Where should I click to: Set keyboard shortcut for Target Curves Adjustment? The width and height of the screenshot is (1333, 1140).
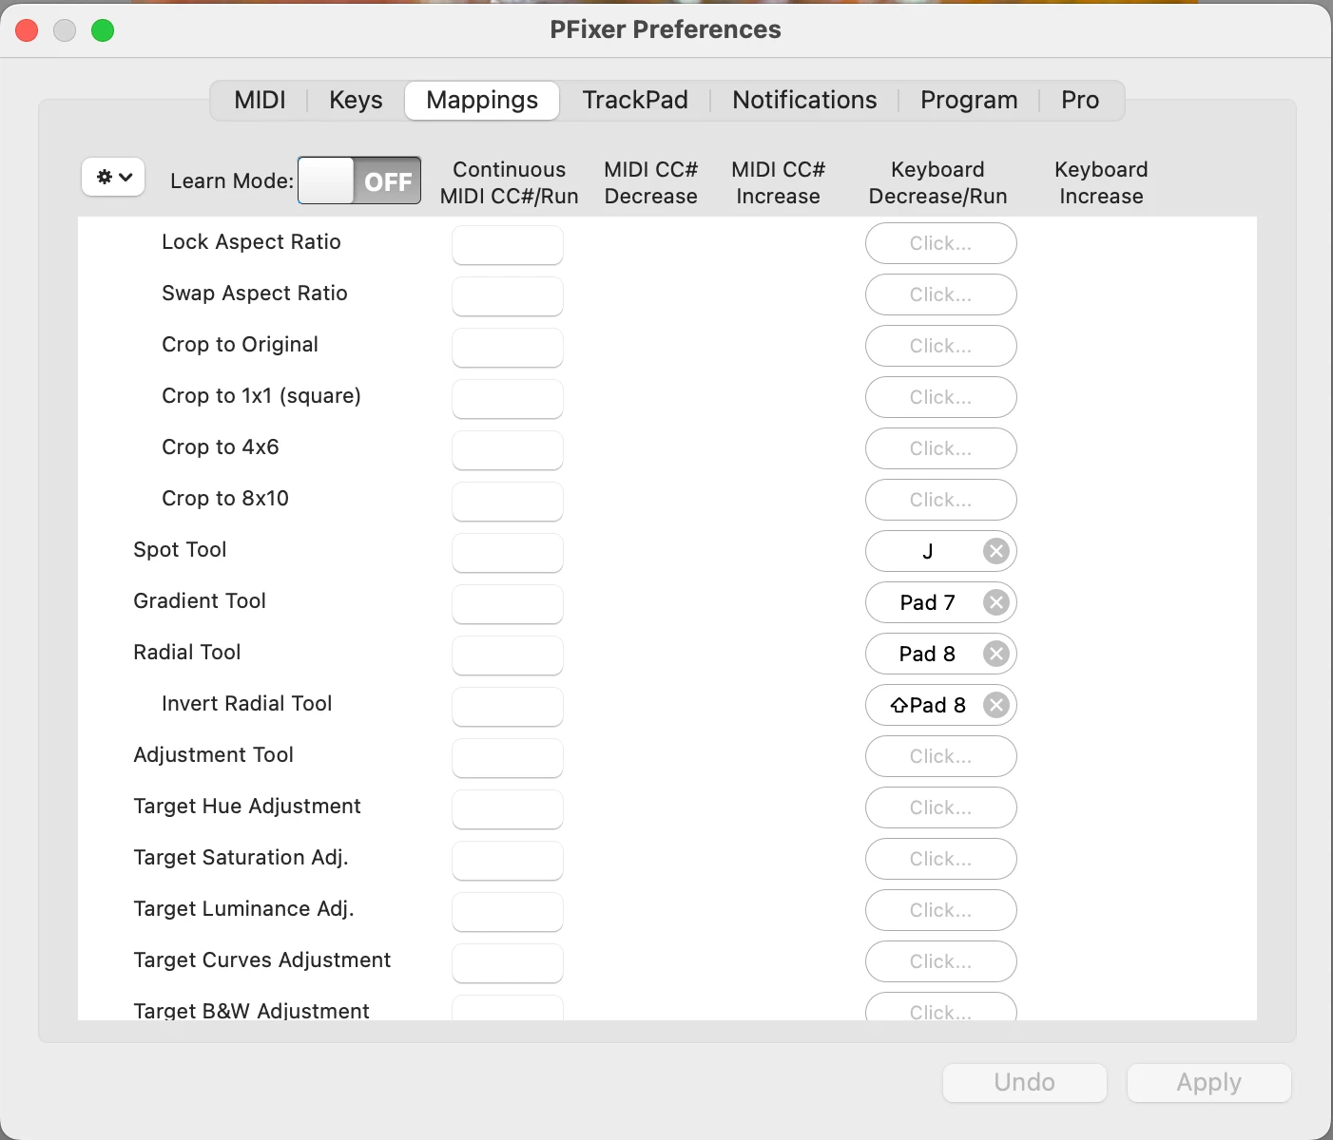[x=941, y=961]
